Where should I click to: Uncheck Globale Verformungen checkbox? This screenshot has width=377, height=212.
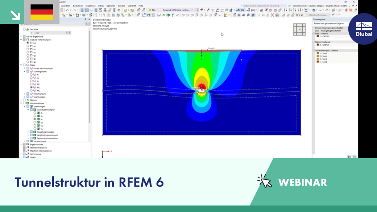[24, 40]
